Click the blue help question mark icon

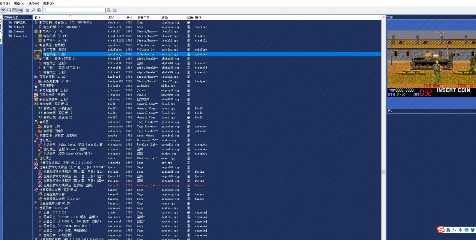pyautogui.click(x=39, y=10)
